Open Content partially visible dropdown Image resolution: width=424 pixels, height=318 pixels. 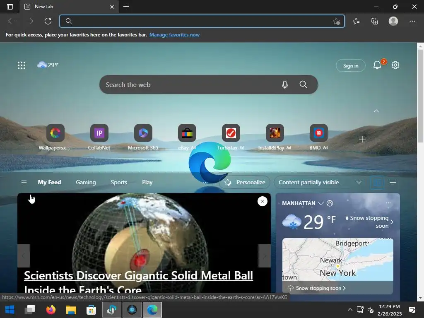pyautogui.click(x=320, y=182)
